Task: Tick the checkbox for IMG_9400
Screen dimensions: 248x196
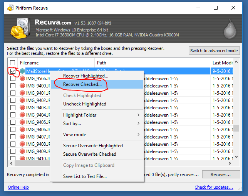Action: point(13,86)
